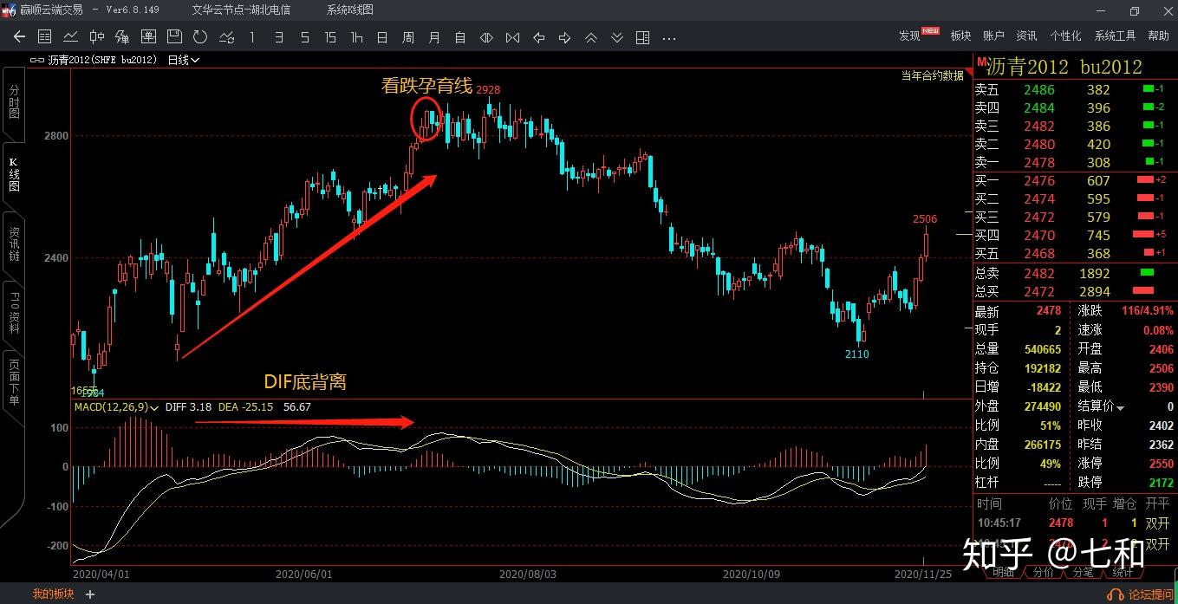Open the 系统工具 menu
1178x604 pixels.
click(1116, 36)
